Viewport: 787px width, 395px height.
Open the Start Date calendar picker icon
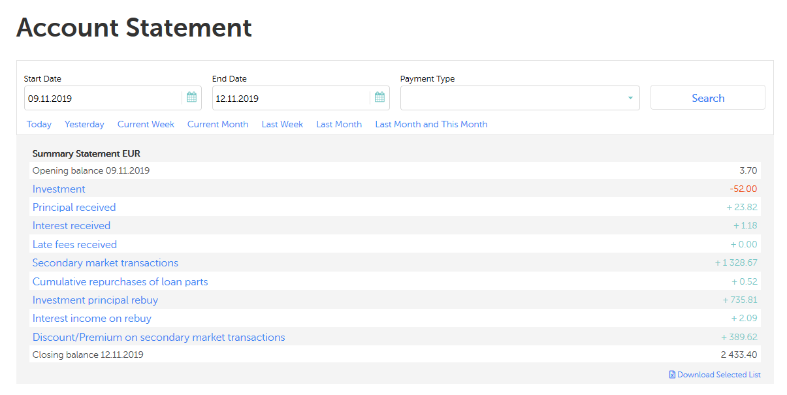coord(191,98)
